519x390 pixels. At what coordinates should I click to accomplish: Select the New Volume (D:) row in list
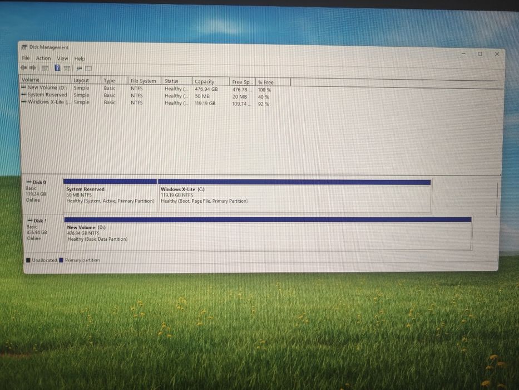point(146,89)
